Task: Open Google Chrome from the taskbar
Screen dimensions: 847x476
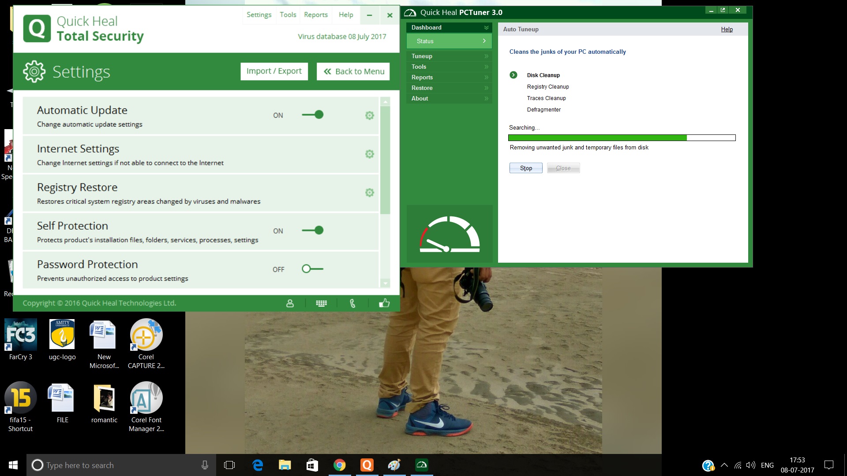Action: pos(339,465)
